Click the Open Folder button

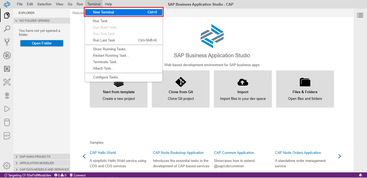coord(42,43)
